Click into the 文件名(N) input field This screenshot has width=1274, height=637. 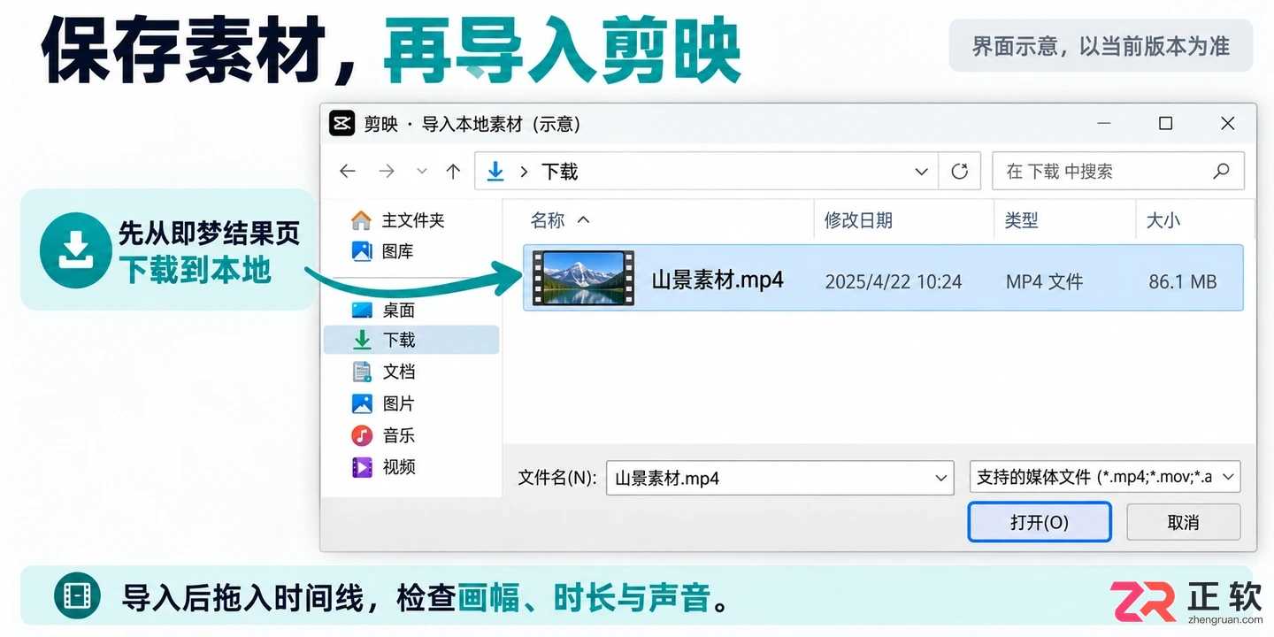[779, 478]
